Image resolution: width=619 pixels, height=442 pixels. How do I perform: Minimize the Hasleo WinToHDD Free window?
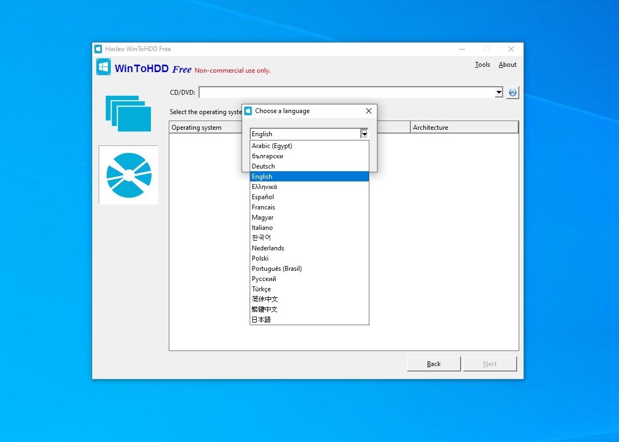tap(462, 50)
